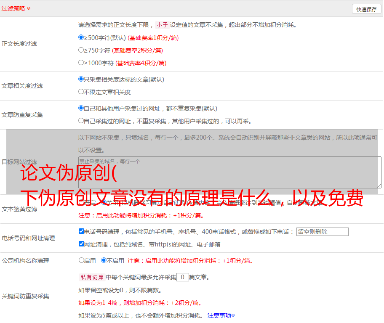The image size is (384, 323).
Task: Focus the 留空则删除 replacement phone field
Action: [322, 232]
